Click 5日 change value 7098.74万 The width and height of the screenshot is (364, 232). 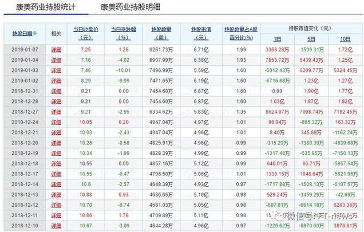[x=311, y=112]
